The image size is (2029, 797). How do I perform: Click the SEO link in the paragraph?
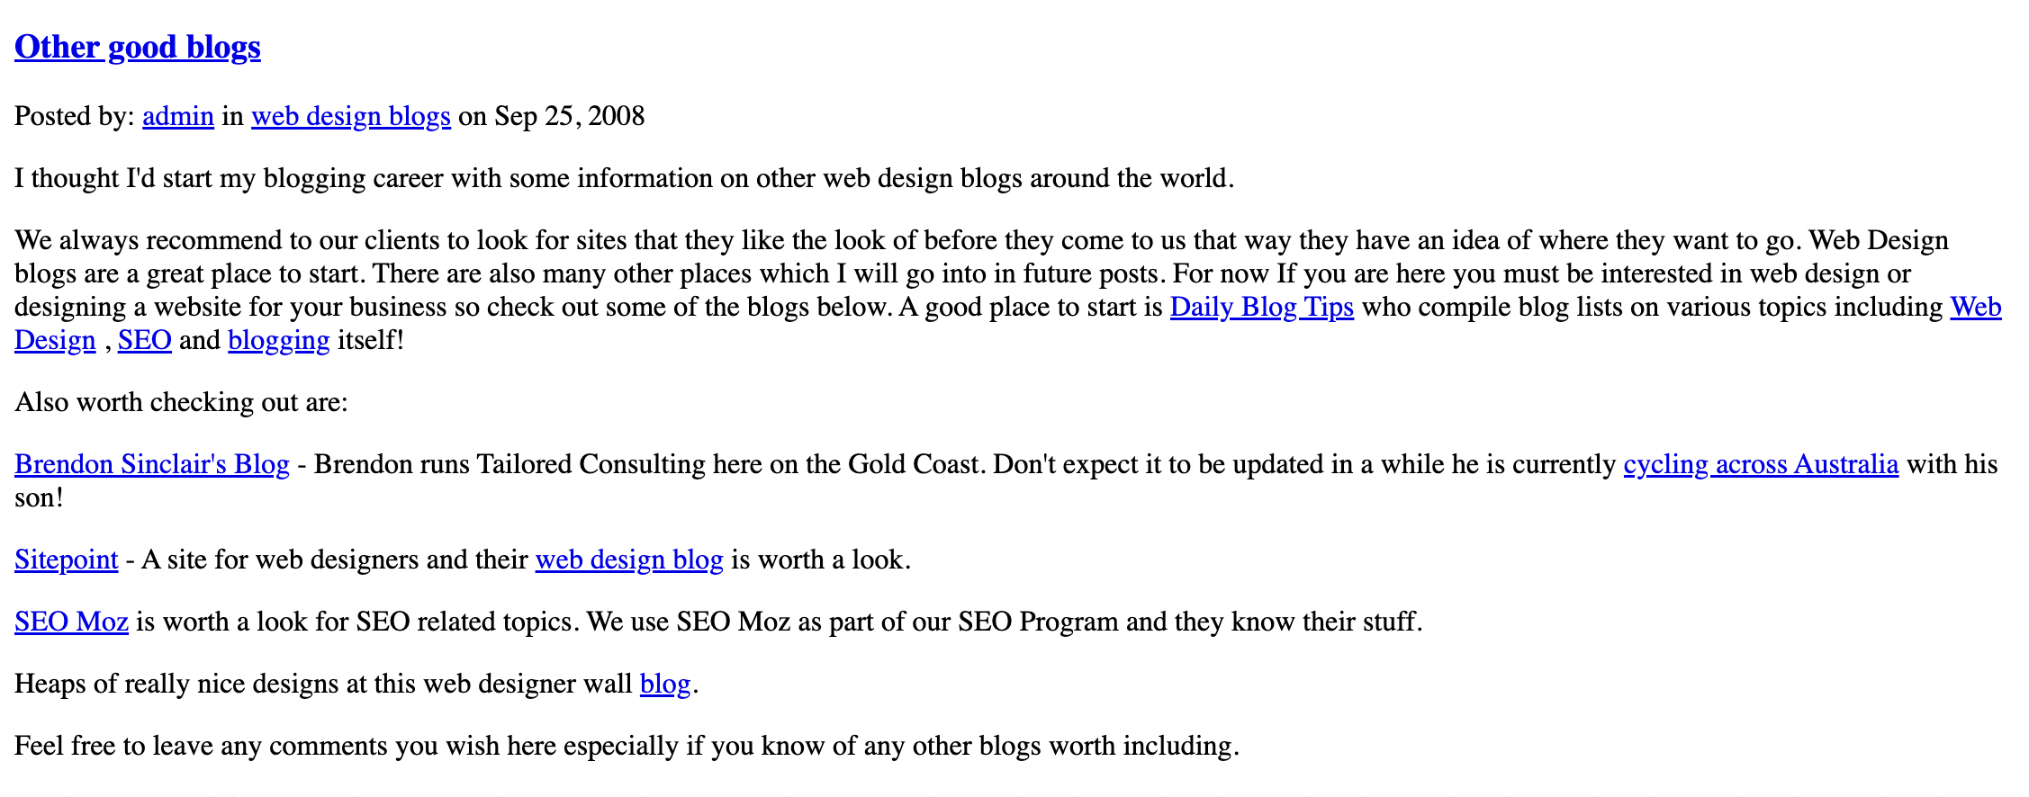[x=145, y=340]
